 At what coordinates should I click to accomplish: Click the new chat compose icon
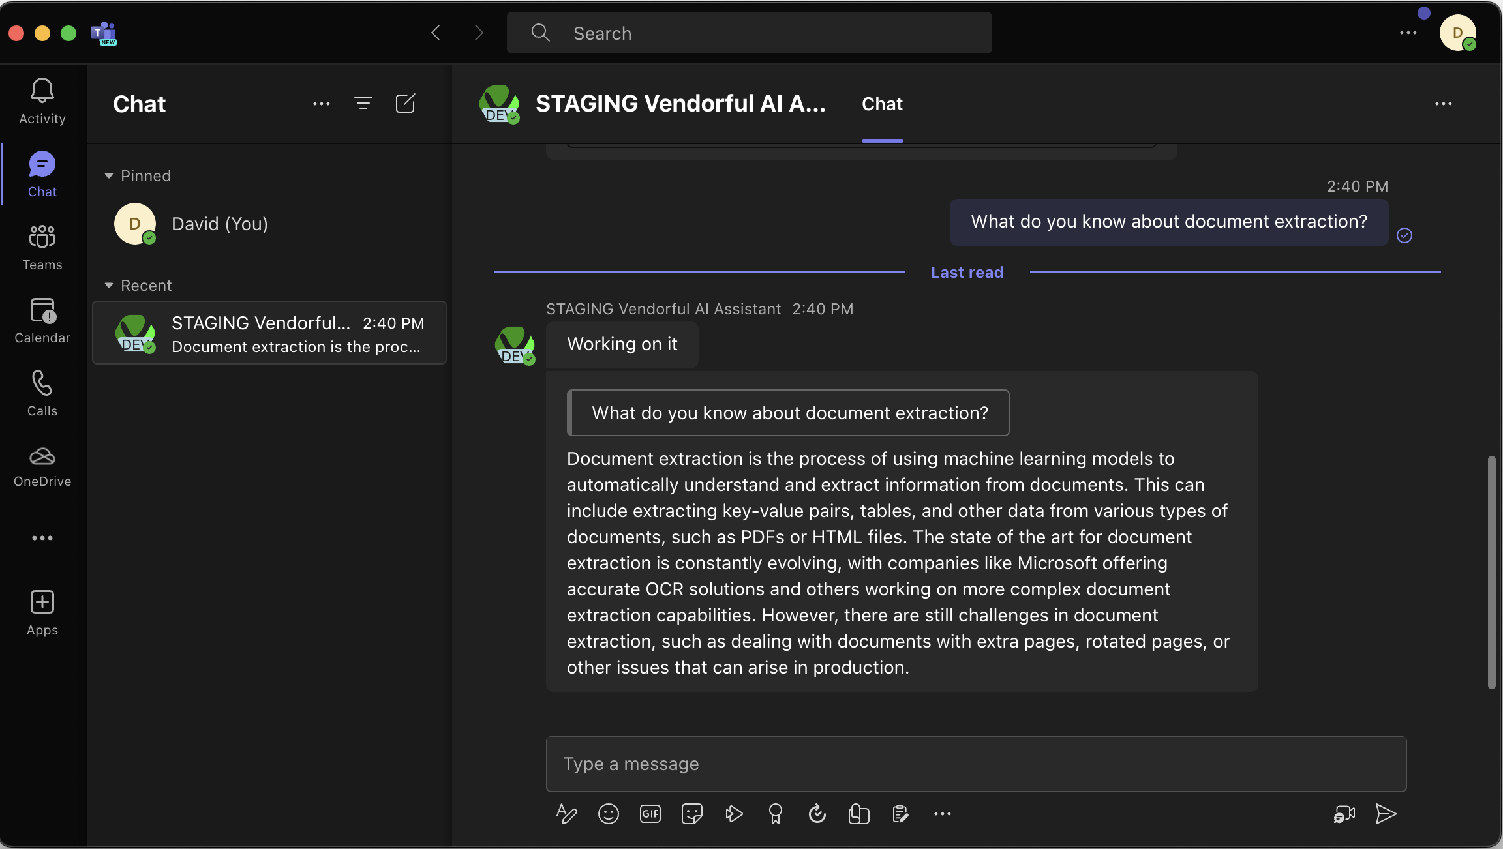pyautogui.click(x=405, y=104)
